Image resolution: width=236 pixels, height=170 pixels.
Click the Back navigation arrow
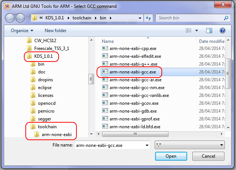click(x=10, y=18)
